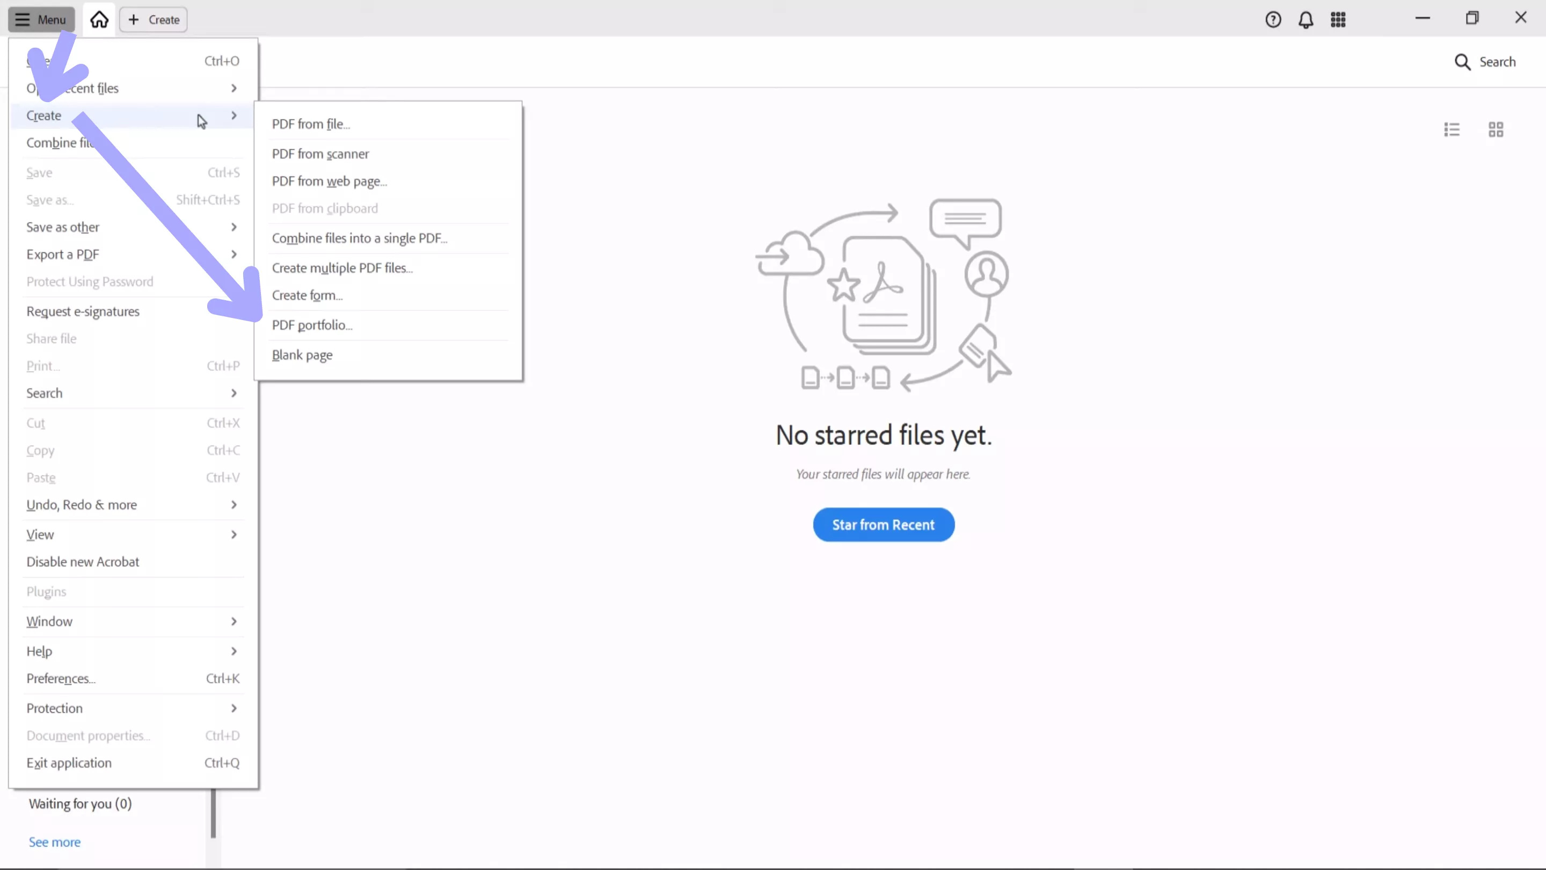
Task: Open Preferences from the menu
Action: pyautogui.click(x=61, y=678)
